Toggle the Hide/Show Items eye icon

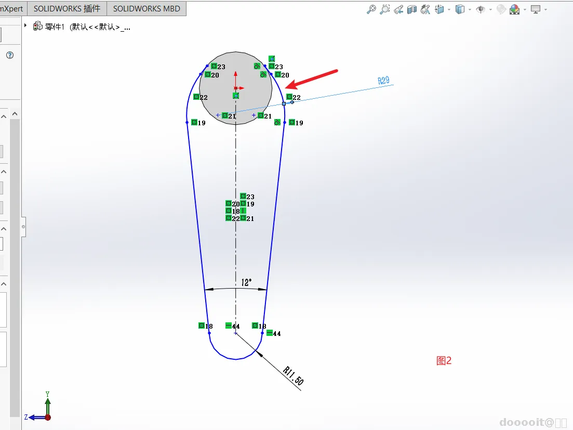tap(481, 9)
